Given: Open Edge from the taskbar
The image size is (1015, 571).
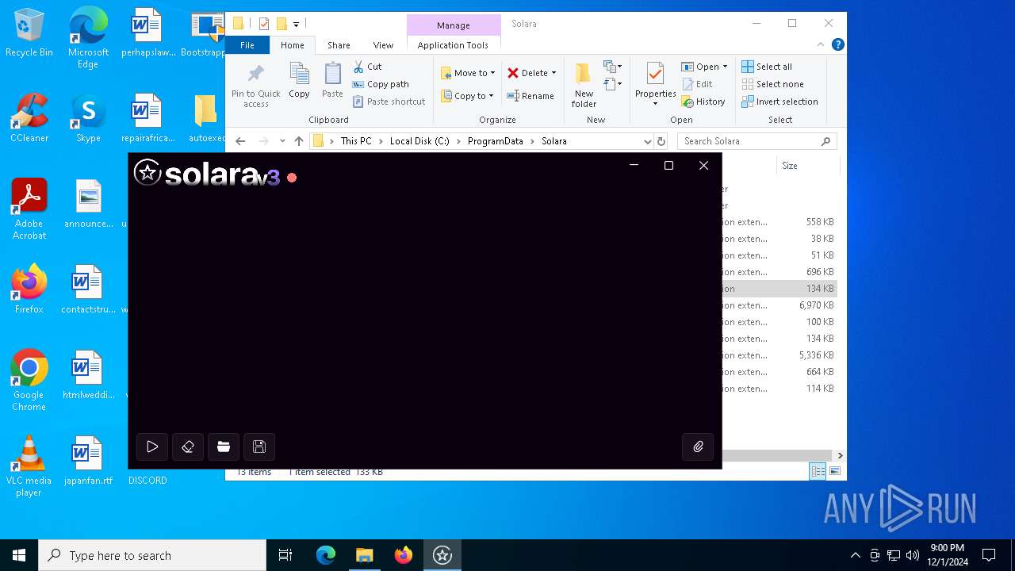Looking at the screenshot, I should pyautogui.click(x=326, y=555).
